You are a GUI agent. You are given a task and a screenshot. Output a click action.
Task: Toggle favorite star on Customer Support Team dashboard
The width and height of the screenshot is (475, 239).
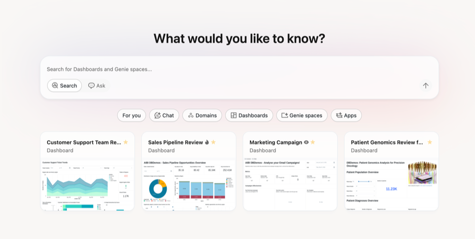(x=126, y=142)
